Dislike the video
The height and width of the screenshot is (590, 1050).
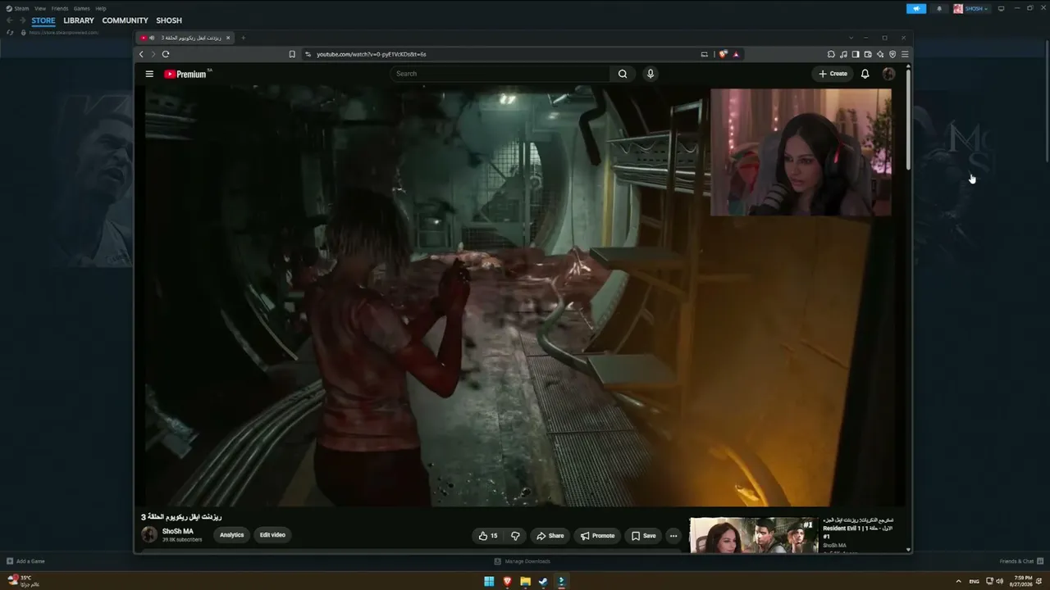[x=515, y=536]
